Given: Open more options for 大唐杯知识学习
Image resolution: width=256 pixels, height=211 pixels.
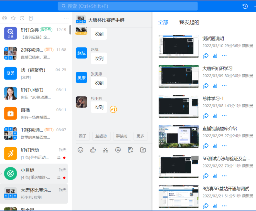Looking at the screenshot, I should (224, 86).
